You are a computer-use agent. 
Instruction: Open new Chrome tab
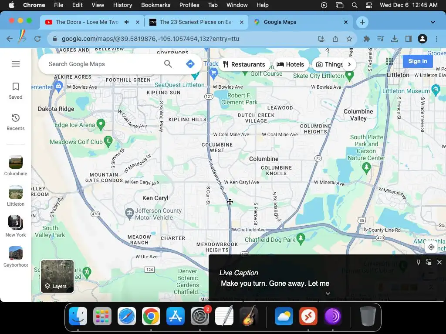point(362,22)
